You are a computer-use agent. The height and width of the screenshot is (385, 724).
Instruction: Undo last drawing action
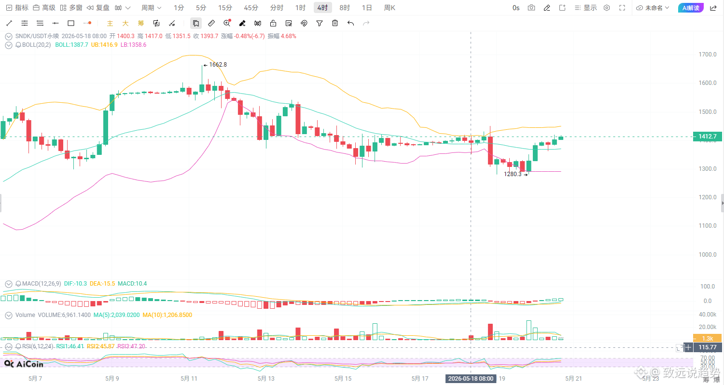pyautogui.click(x=350, y=23)
